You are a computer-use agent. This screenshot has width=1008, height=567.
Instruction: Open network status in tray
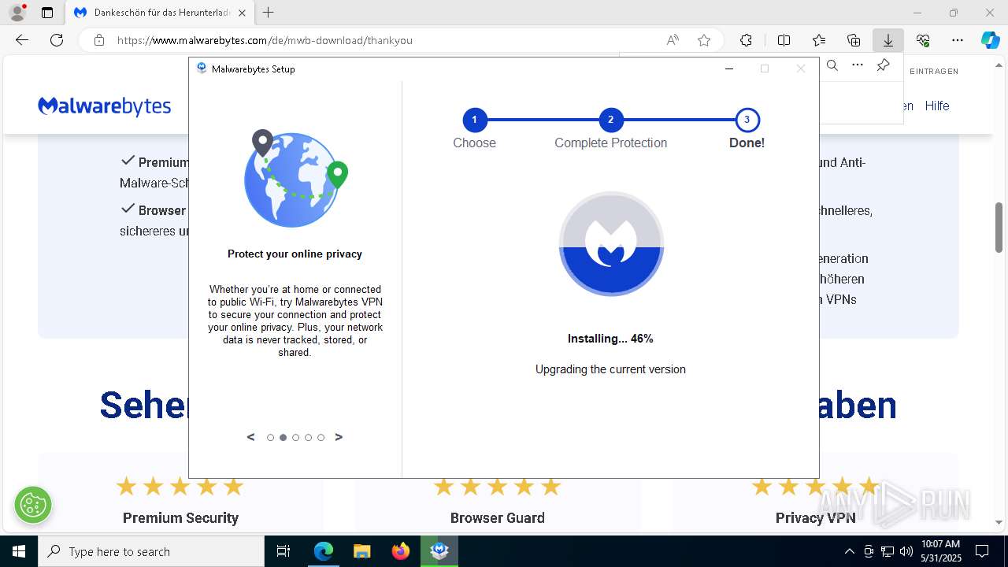(x=888, y=551)
